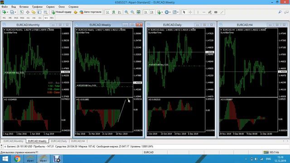Expand the Indicators dropdown arrow
The height and width of the screenshot is (163, 290).
tap(162, 12)
